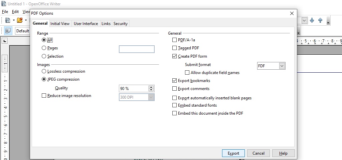342x160 pixels.
Task: Select the All range radio button
Action: pyautogui.click(x=44, y=40)
